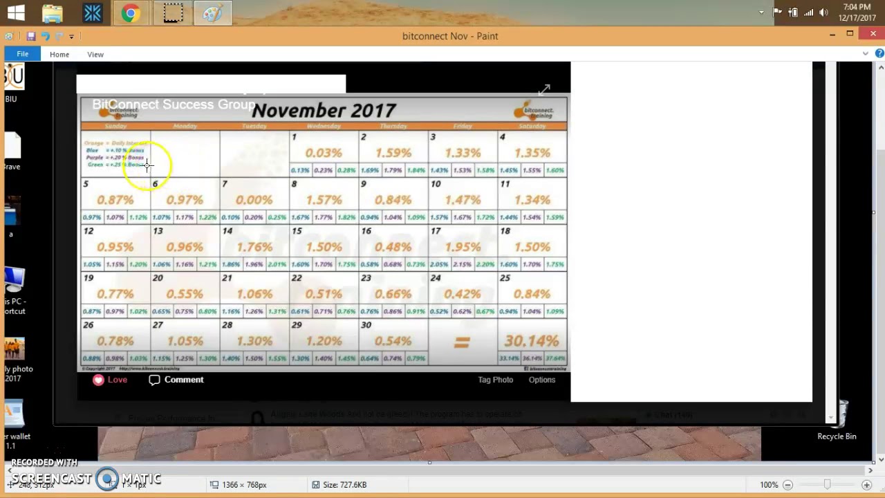The height and width of the screenshot is (498, 885).
Task: Open the Options link below the photo
Action: click(x=542, y=380)
